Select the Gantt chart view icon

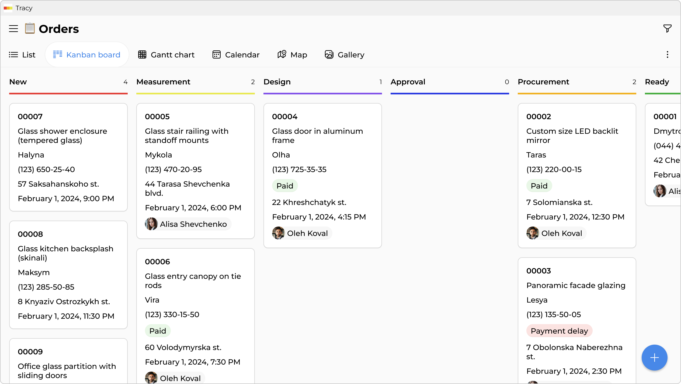[x=143, y=54]
